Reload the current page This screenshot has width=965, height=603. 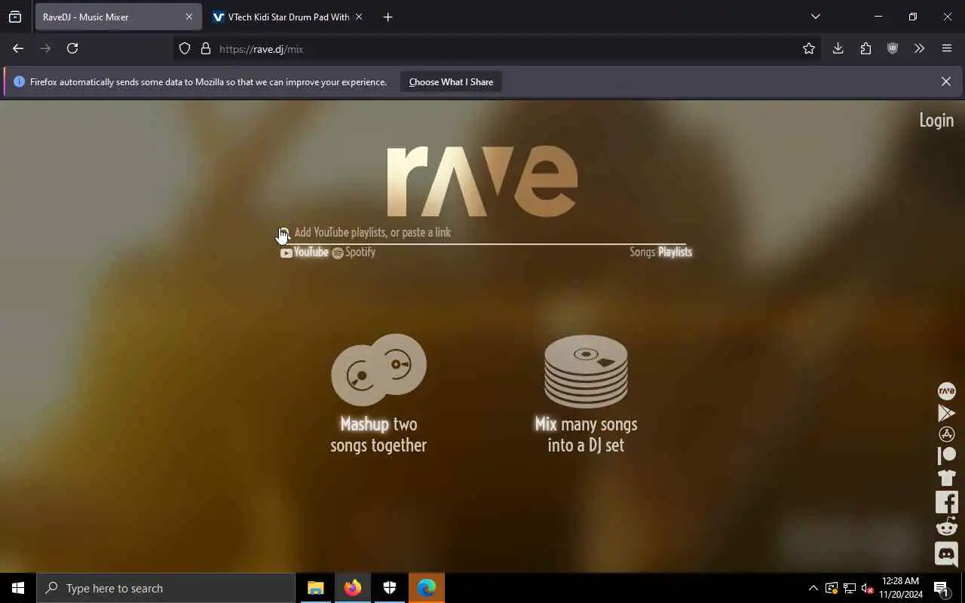72,48
